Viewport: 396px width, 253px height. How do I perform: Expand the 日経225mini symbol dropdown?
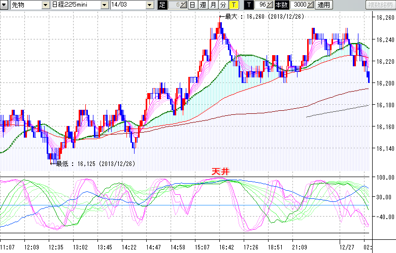(105, 5)
